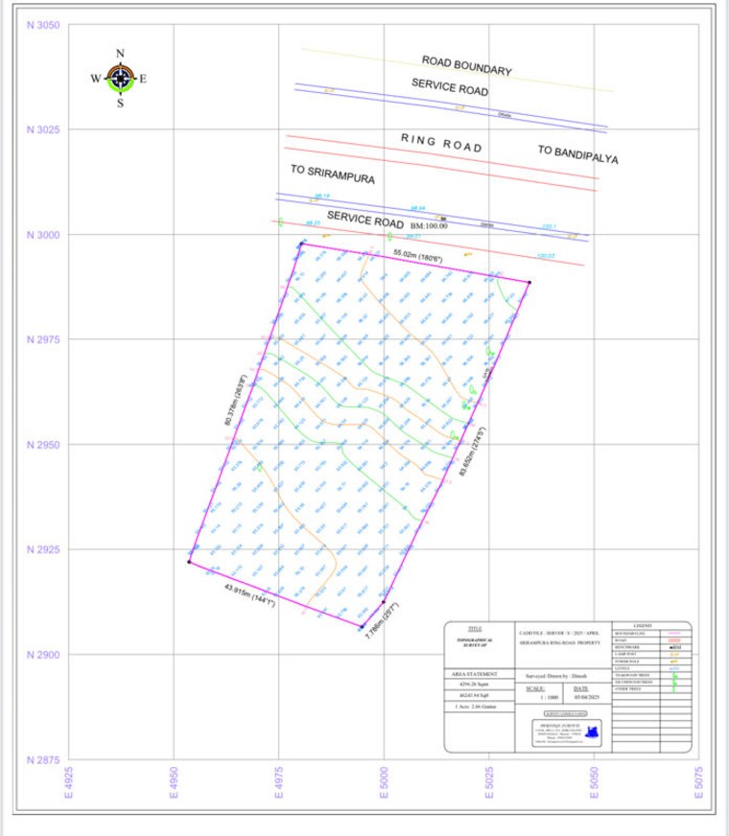Click the 'N 2975' grid label
Image resolution: width=729 pixels, height=836 pixels.
click(x=43, y=339)
